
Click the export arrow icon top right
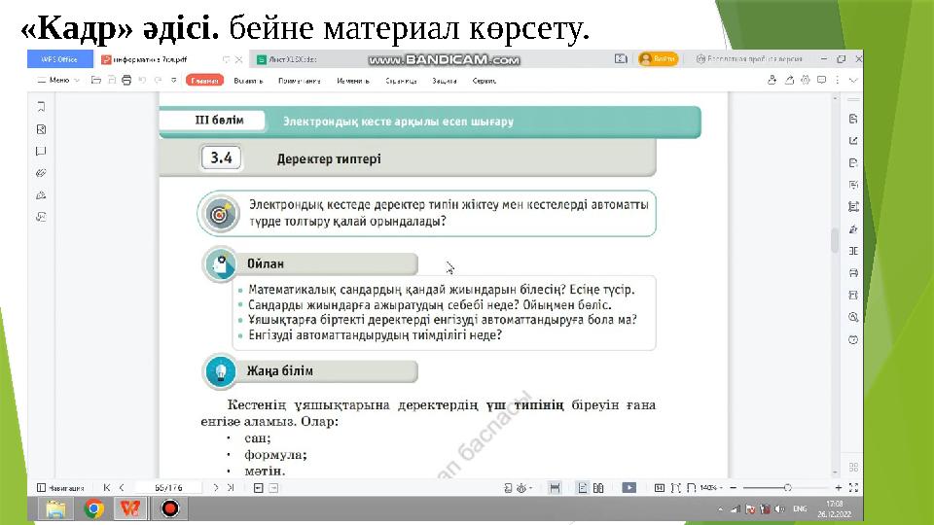[789, 80]
